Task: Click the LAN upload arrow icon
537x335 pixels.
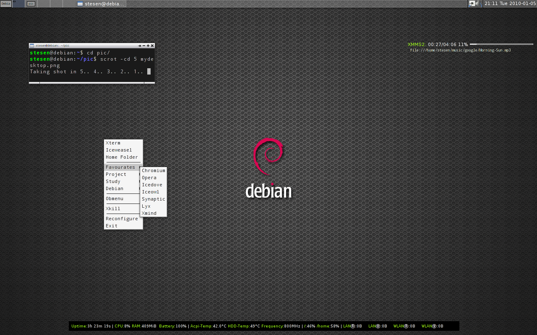Action: [x=378, y=326]
